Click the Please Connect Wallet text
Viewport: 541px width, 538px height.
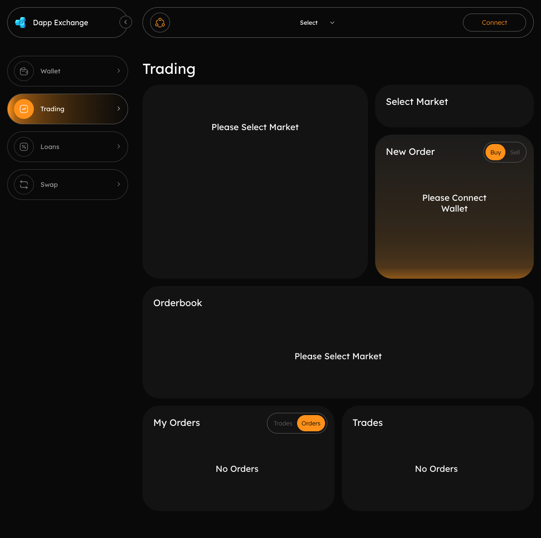click(454, 203)
